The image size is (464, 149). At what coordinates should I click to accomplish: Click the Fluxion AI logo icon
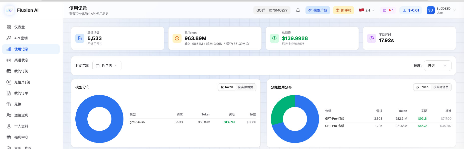[10, 10]
